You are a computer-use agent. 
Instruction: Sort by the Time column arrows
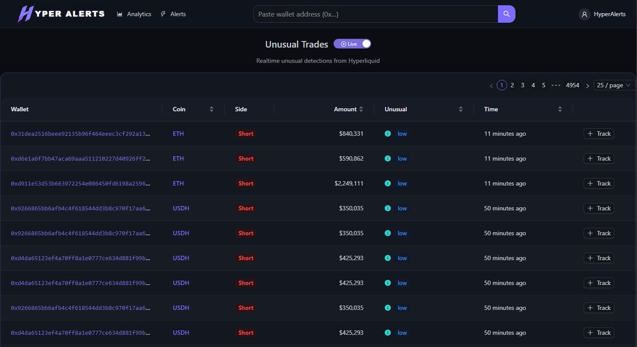pos(560,109)
